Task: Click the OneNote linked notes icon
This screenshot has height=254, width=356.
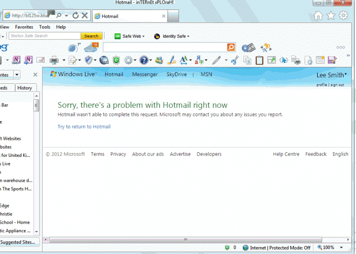Action: pos(16,60)
